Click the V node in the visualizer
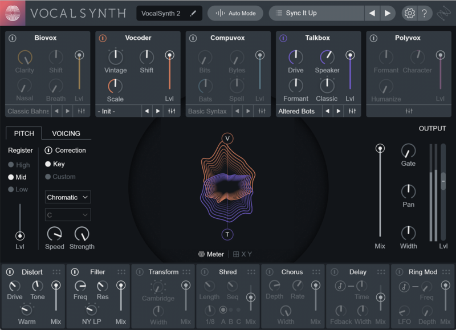Image resolution: width=456 pixels, height=330 pixels. 227,138
